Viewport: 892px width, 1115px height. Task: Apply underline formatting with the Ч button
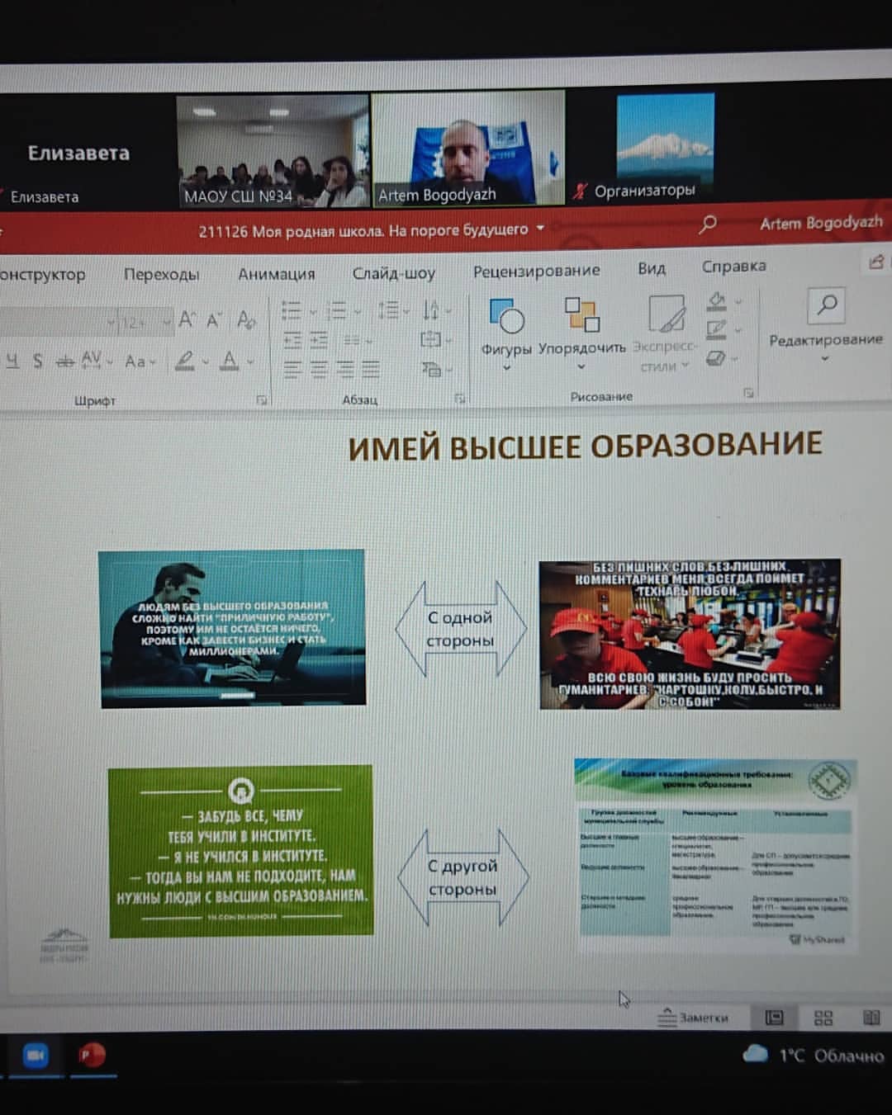point(12,361)
